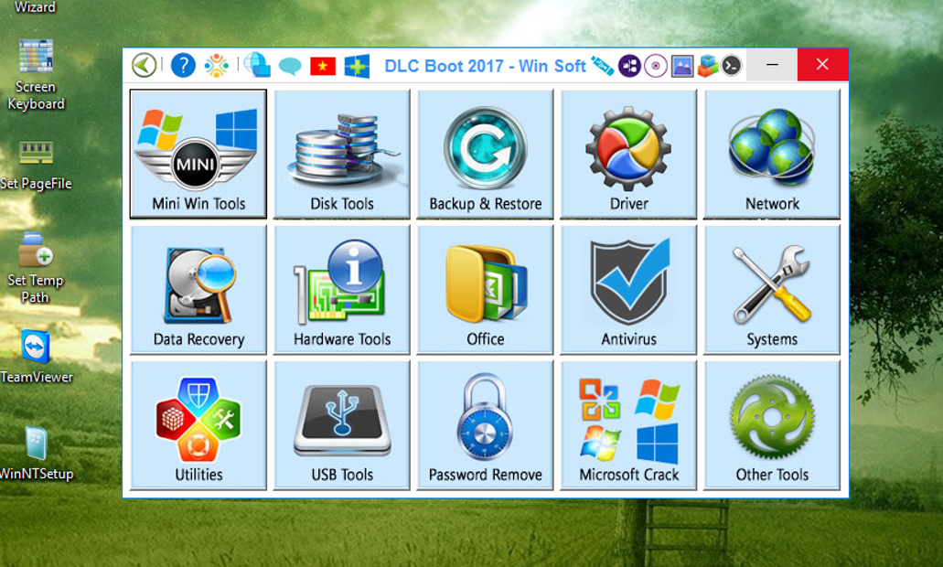943x567 pixels.
Task: Minimize the DLC Boot window
Action: coord(773,64)
